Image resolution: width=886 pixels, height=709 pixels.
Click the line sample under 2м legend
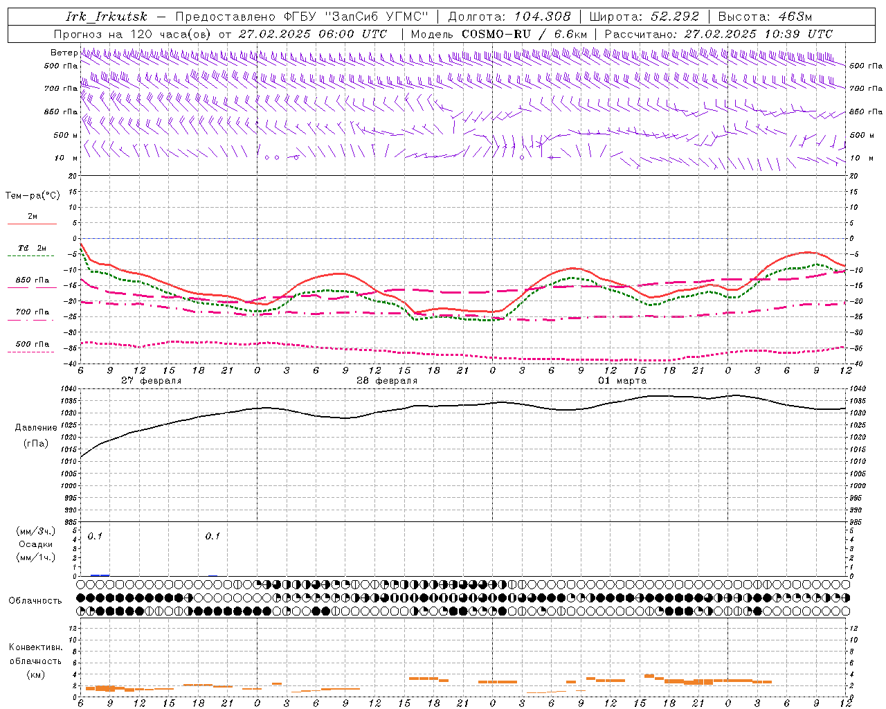32,224
